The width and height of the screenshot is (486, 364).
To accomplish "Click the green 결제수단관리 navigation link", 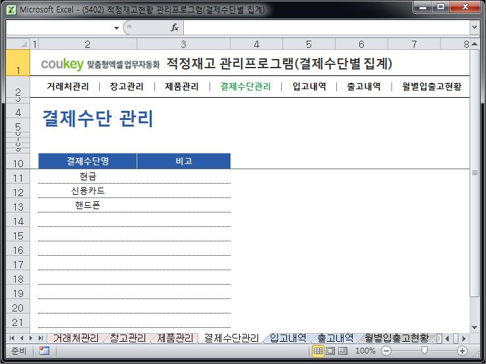I will (246, 87).
